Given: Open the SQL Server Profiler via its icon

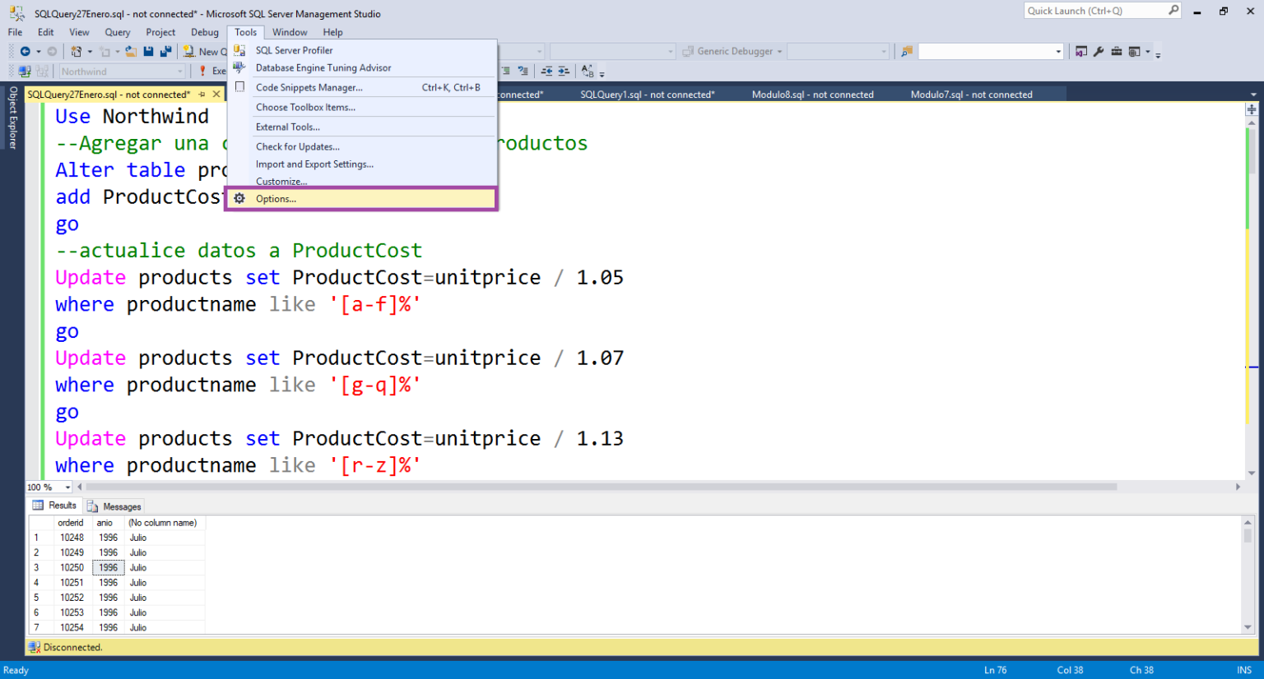Looking at the screenshot, I should 239,49.
